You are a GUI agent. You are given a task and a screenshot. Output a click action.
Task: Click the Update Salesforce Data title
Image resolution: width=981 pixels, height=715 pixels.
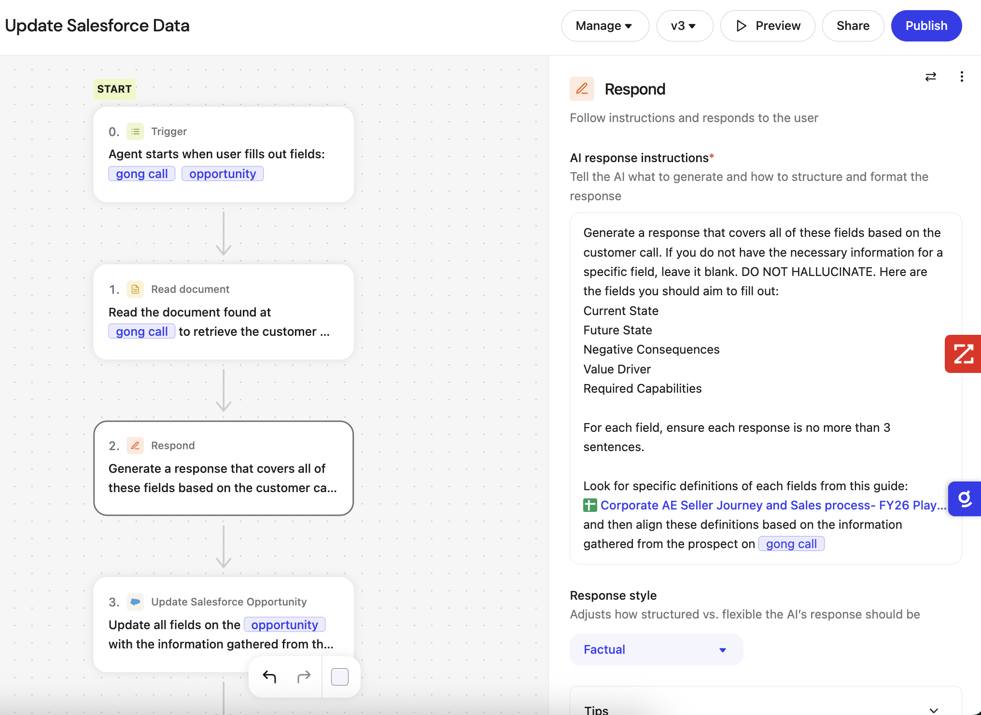pyautogui.click(x=97, y=26)
